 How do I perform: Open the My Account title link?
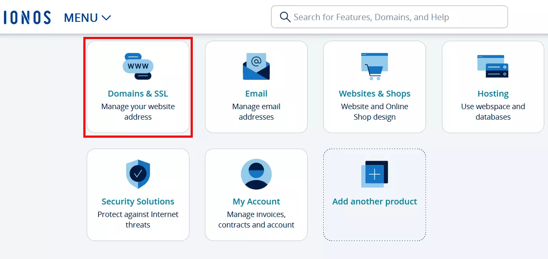[256, 201]
